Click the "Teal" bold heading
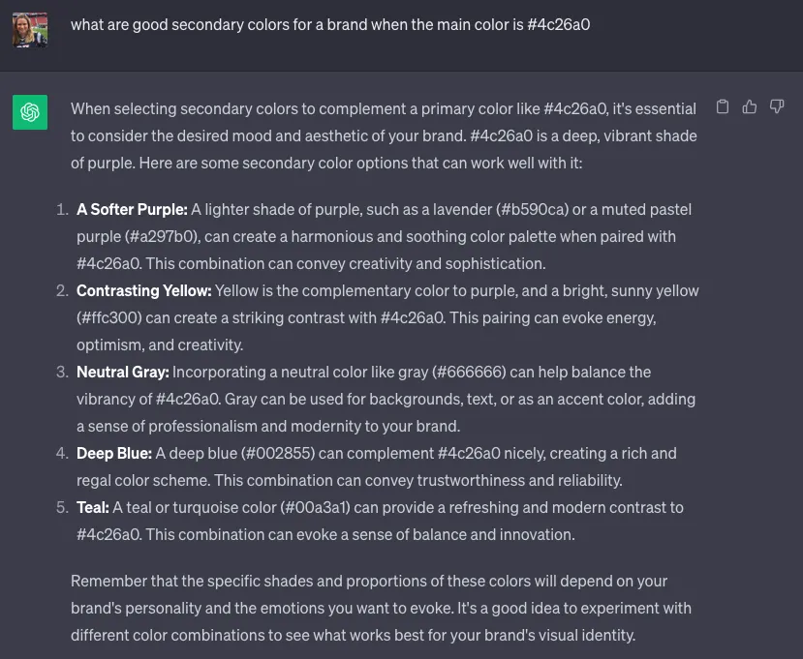 93,507
